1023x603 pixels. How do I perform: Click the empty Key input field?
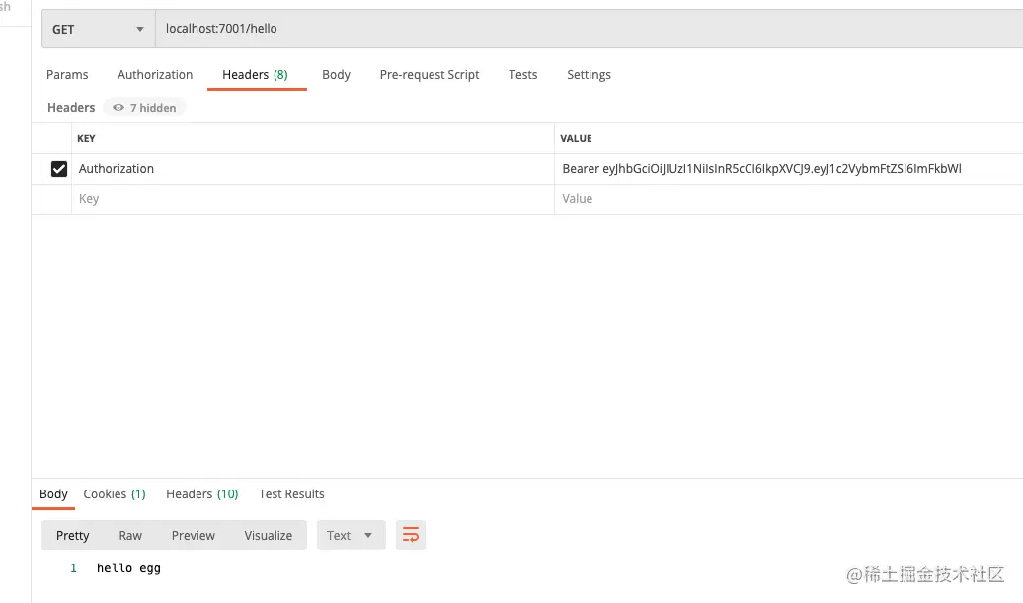(313, 199)
